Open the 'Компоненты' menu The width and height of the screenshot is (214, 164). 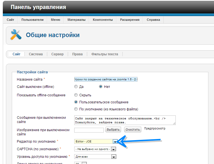[103, 20]
